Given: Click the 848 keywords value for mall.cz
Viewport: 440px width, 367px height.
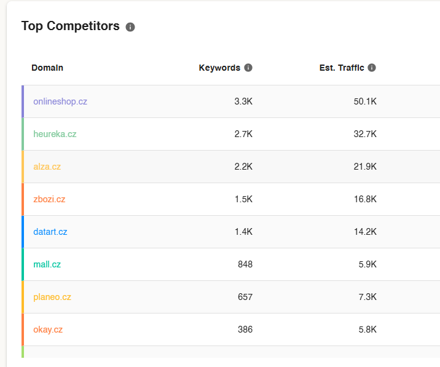Looking at the screenshot, I should pyautogui.click(x=245, y=264).
